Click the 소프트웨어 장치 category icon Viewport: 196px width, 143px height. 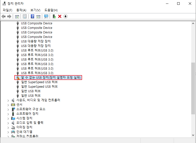click(13, 114)
